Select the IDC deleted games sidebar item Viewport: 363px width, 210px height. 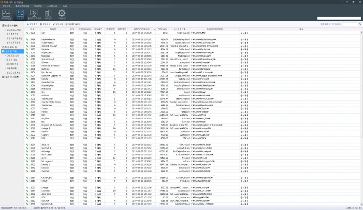[12, 64]
